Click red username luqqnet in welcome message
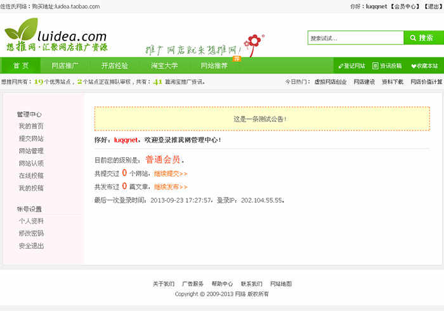 pyautogui.click(x=126, y=140)
